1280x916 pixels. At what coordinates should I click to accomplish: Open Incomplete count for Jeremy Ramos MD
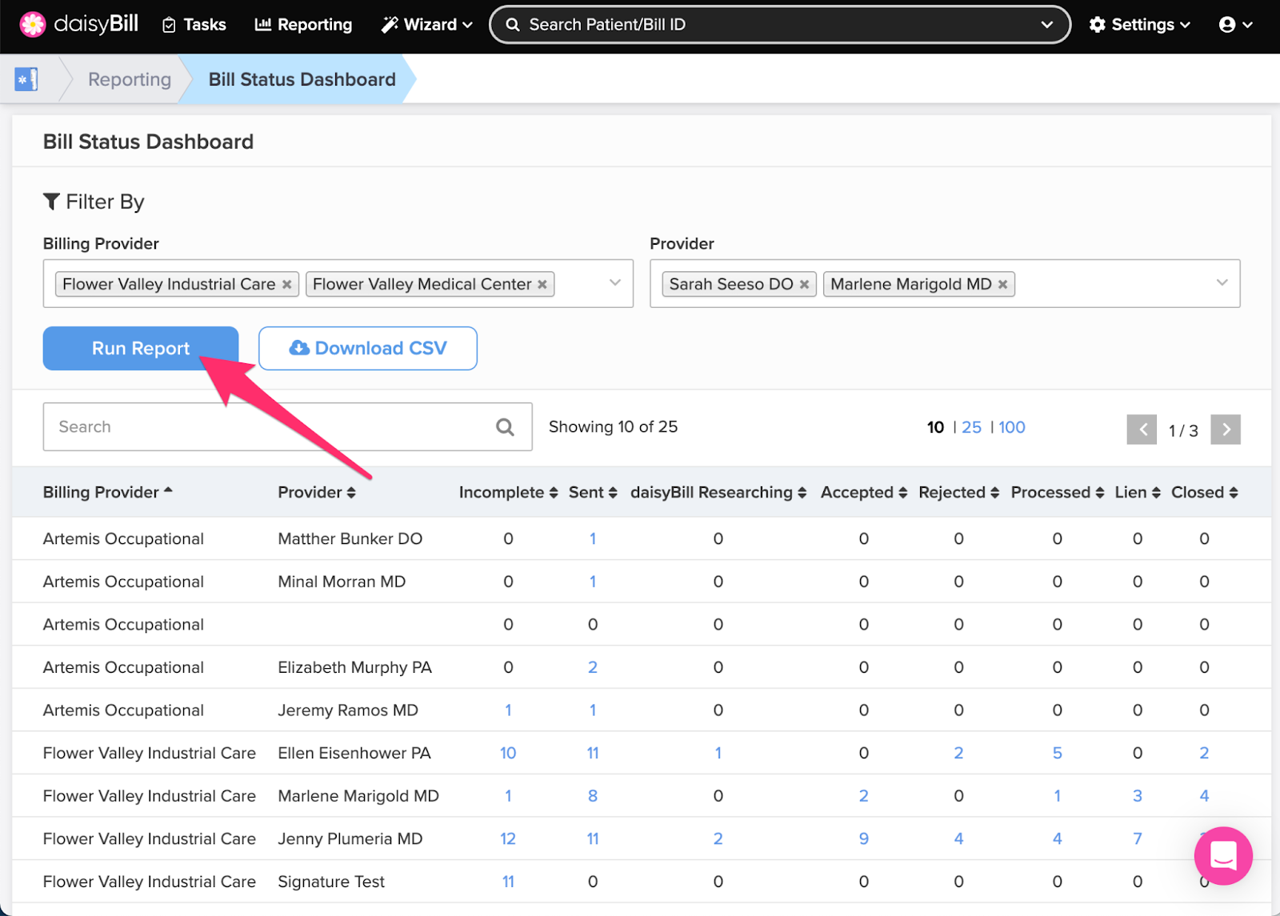coord(508,710)
